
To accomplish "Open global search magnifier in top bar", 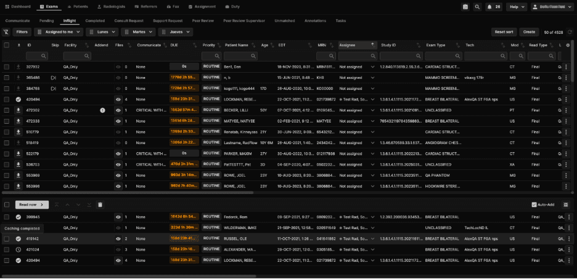I will (477, 7).
